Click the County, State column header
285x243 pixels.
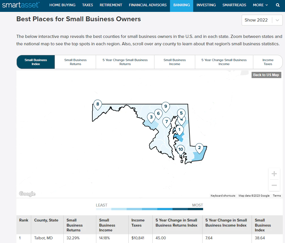pyautogui.click(x=47, y=225)
